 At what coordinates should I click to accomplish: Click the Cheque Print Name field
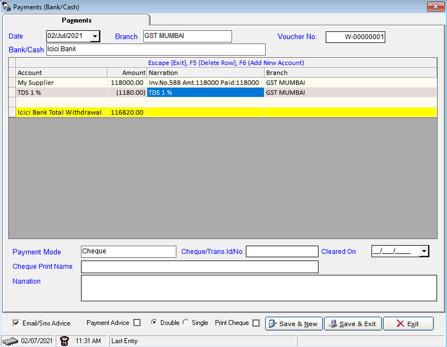[200, 267]
